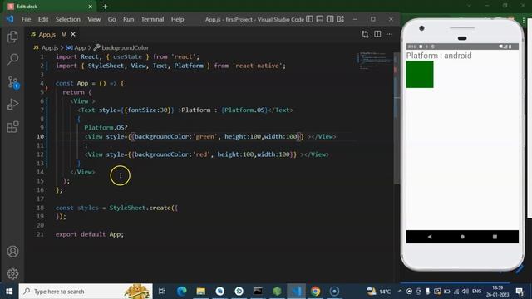This screenshot has width=532, height=299.
Task: Open the Selection menu
Action: coord(68,19)
